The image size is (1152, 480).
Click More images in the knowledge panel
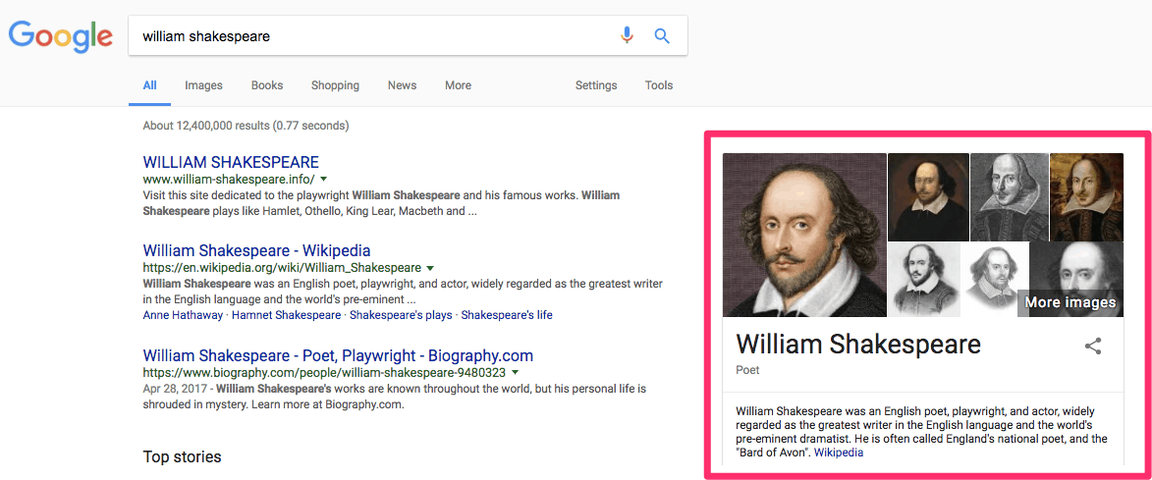coord(1070,302)
